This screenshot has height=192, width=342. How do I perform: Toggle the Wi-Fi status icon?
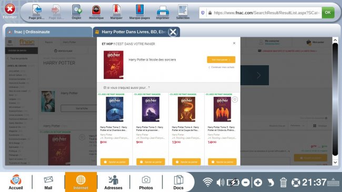point(208,182)
